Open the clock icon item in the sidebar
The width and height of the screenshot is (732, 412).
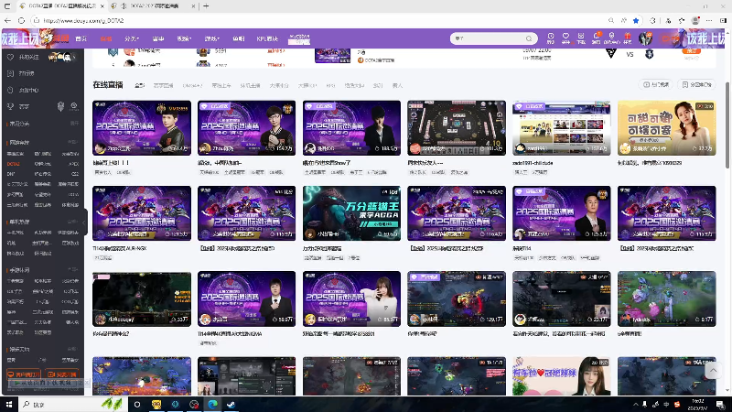pyautogui.click(x=28, y=90)
